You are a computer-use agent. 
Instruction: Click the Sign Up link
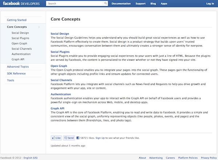pos(100,138)
